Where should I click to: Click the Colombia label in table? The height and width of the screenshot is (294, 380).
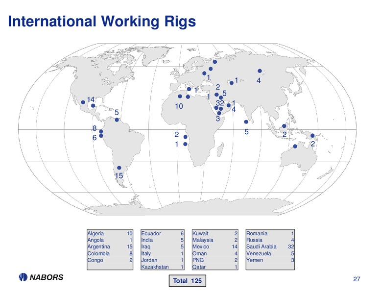coord(98,253)
